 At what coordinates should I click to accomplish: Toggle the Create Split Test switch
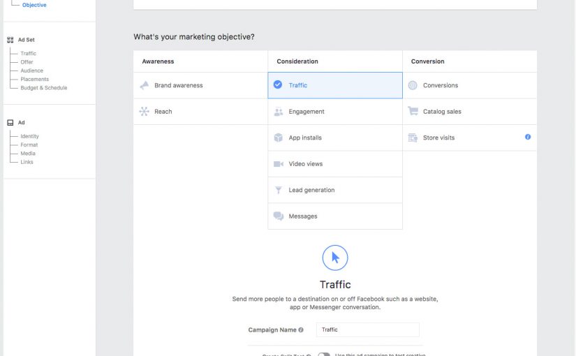324,354
